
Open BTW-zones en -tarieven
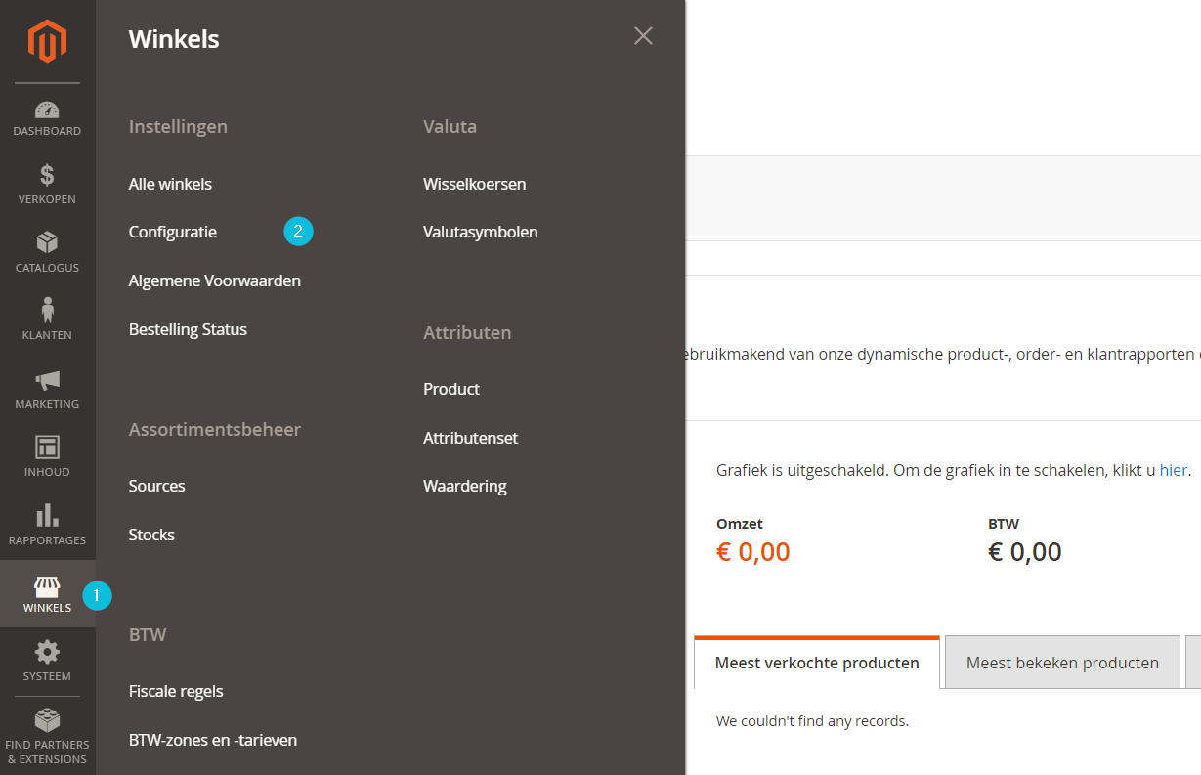point(213,740)
